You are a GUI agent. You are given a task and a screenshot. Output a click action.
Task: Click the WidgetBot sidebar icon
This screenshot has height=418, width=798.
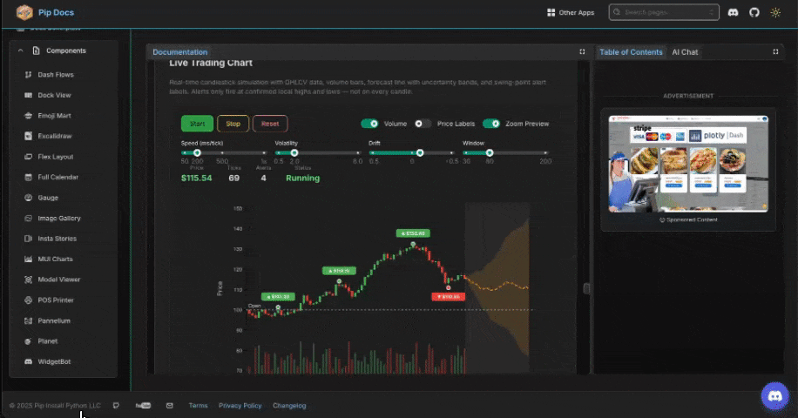pyautogui.click(x=28, y=361)
